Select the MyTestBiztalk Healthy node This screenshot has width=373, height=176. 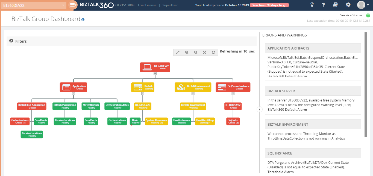91,106
